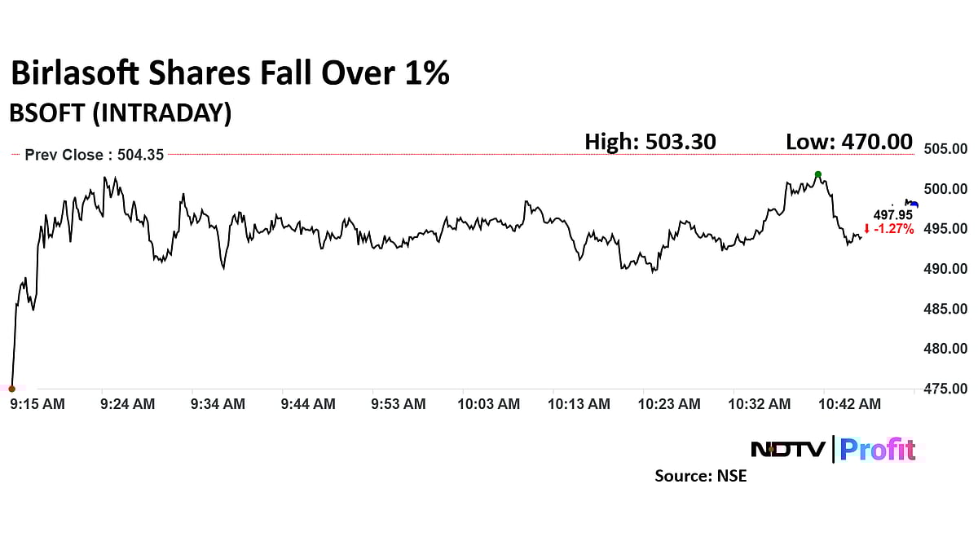Select the 10:23 AM time label
Image resolution: width=978 pixels, height=550 pixels.
(x=669, y=404)
